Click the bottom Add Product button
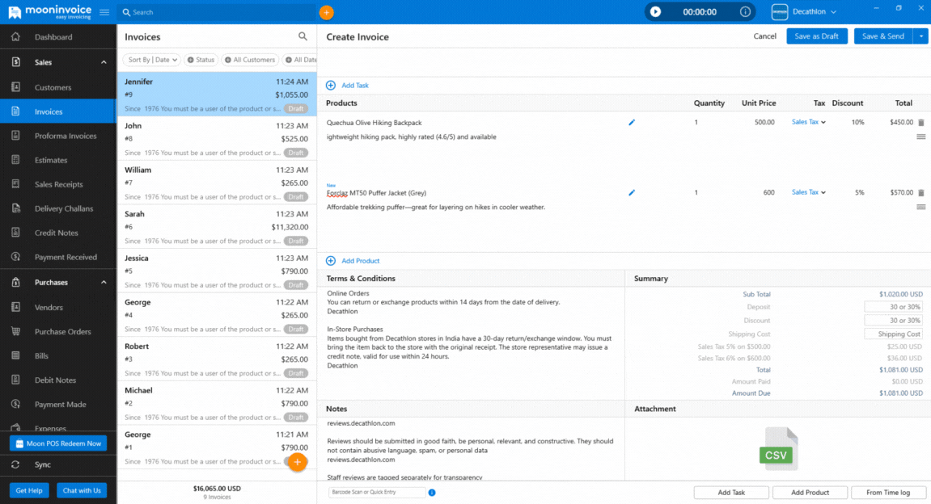 (810, 492)
